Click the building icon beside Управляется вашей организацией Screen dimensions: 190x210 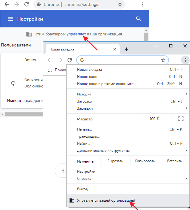click(72, 200)
